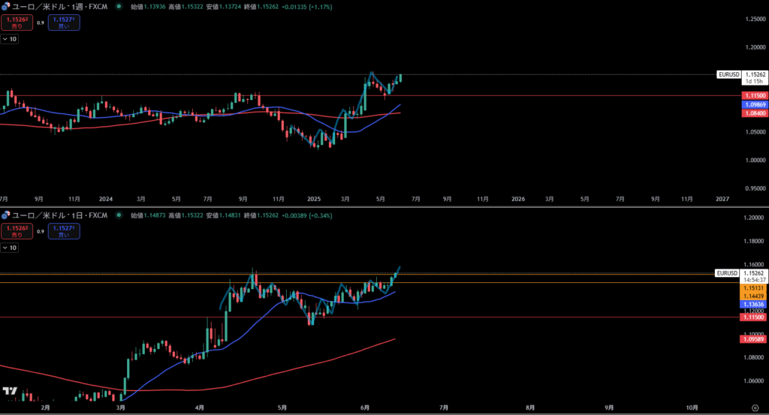769x415 pixels.
Task: Click 2024 on the weekly time axis
Action: [x=105, y=199]
